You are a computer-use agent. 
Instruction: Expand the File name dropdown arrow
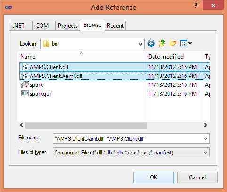(x=205, y=138)
